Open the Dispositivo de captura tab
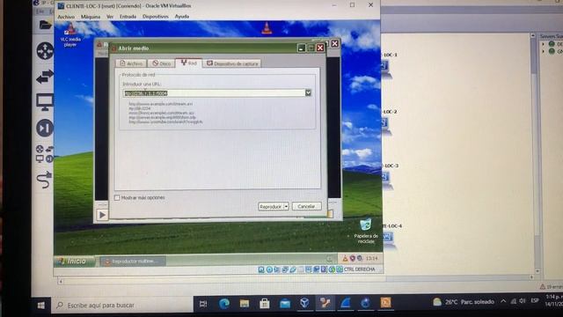 pos(232,63)
